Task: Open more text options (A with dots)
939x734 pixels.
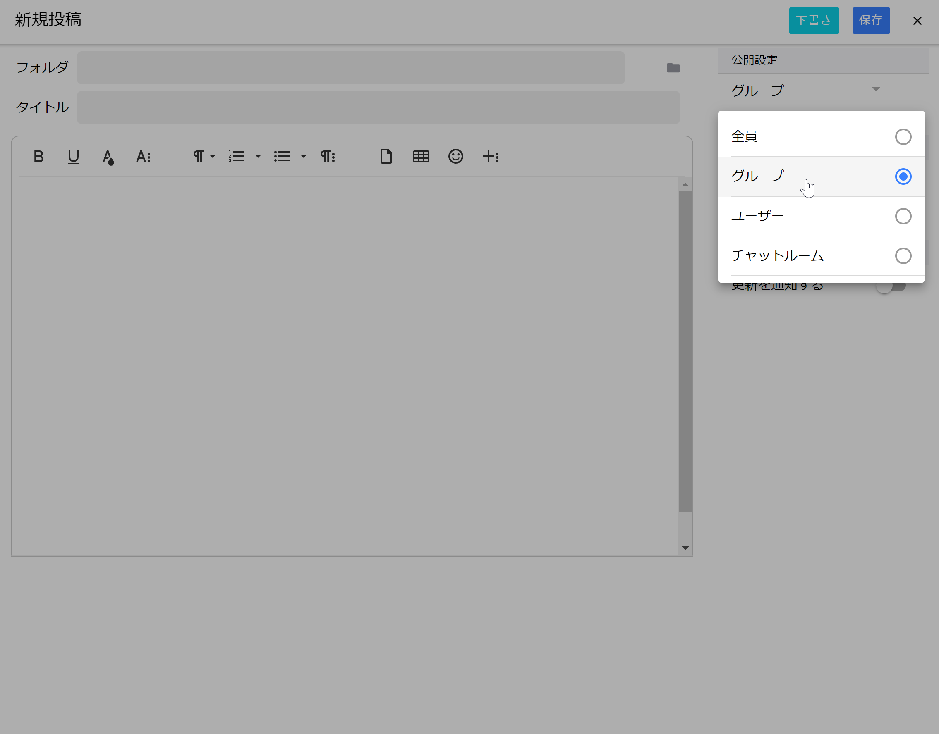Action: pos(143,157)
